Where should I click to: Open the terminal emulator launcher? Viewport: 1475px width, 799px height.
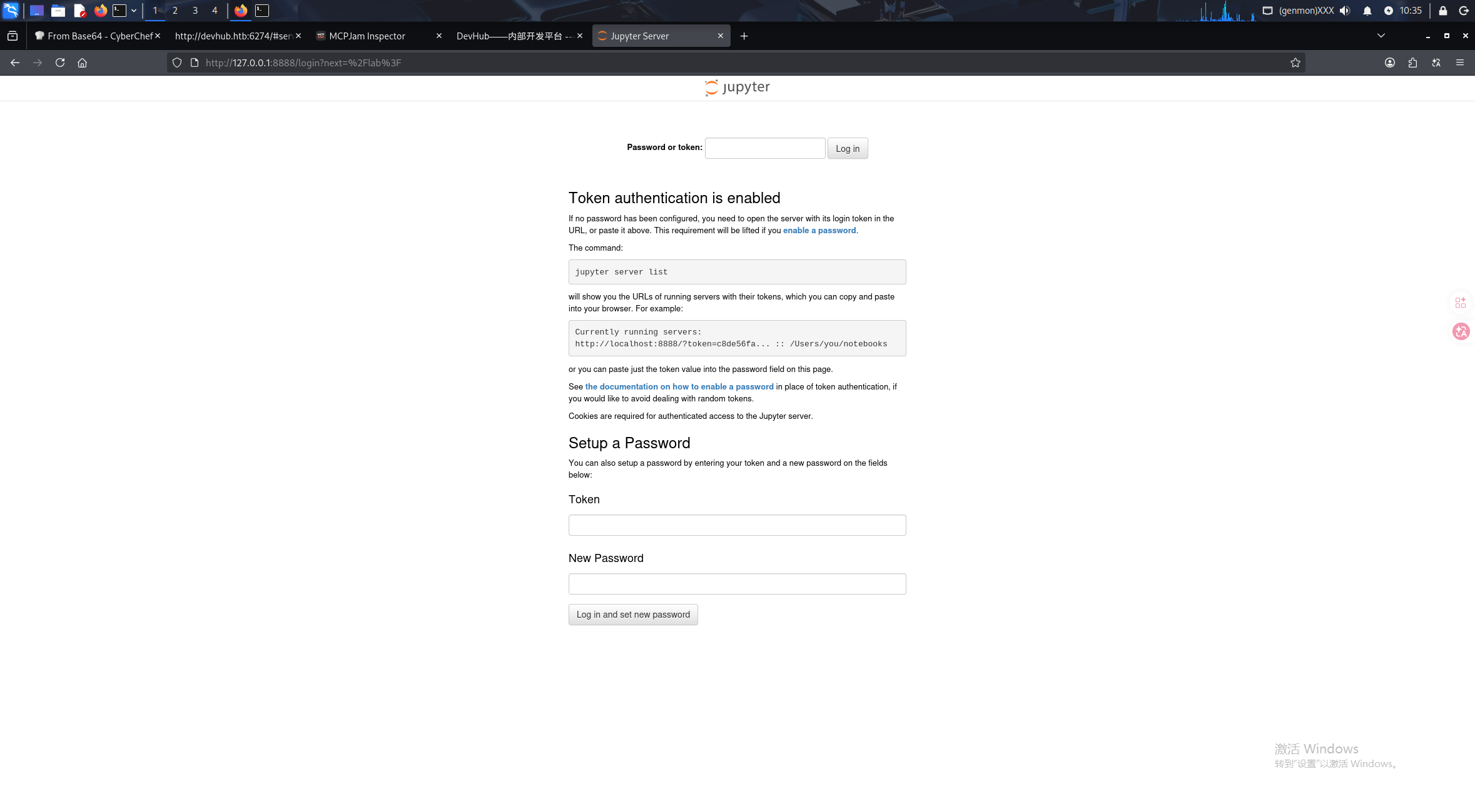point(119,11)
